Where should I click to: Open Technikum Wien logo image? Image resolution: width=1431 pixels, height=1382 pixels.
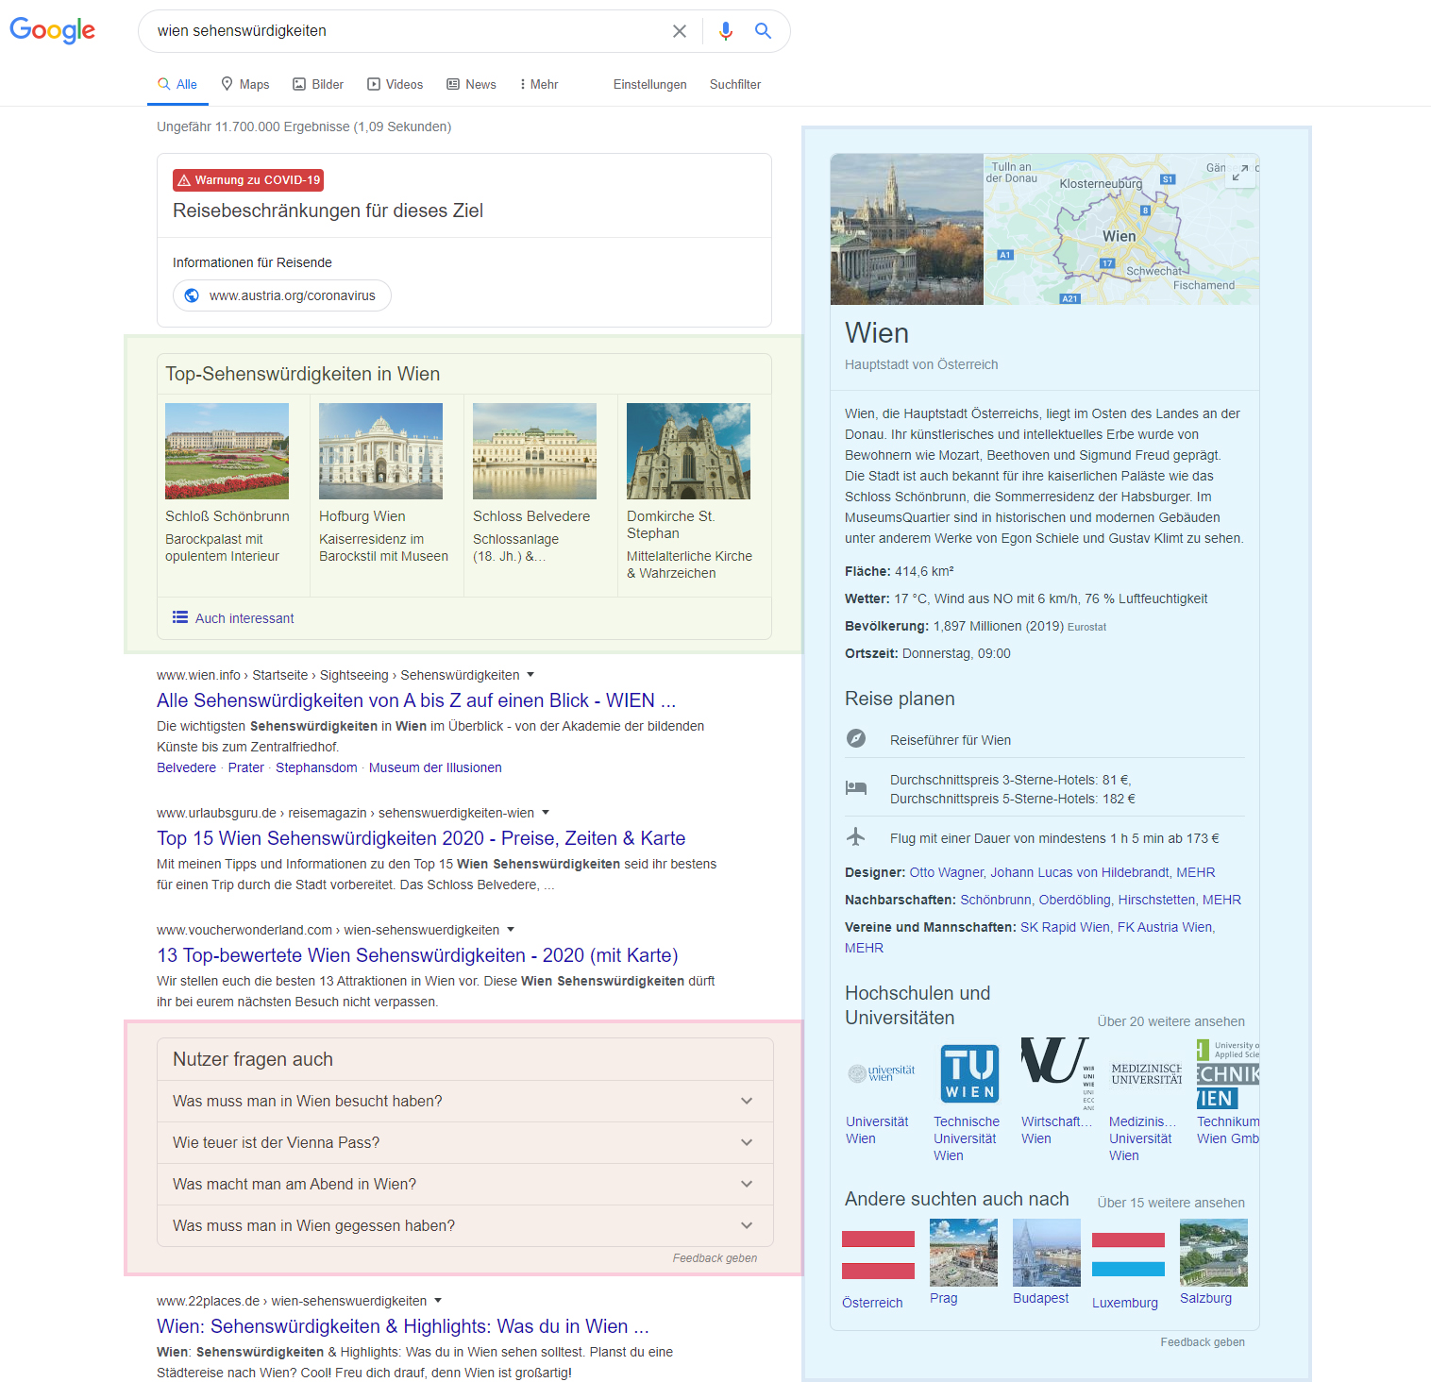click(1228, 1073)
